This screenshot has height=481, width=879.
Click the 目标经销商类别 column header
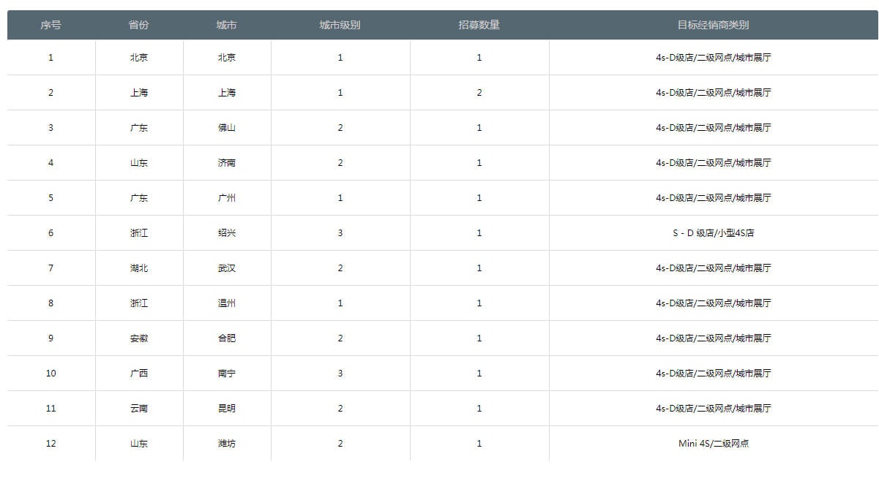[x=713, y=25]
